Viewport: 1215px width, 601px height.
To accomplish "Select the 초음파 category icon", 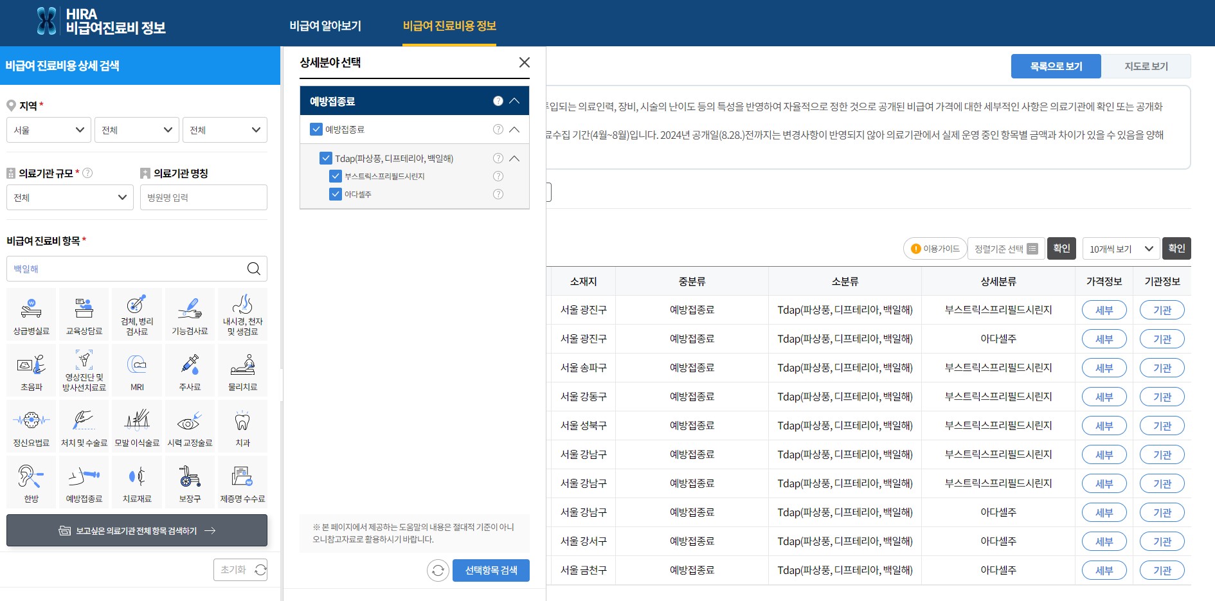I will (x=32, y=370).
